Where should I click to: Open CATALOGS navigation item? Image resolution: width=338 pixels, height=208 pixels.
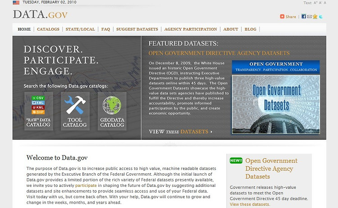click(48, 29)
